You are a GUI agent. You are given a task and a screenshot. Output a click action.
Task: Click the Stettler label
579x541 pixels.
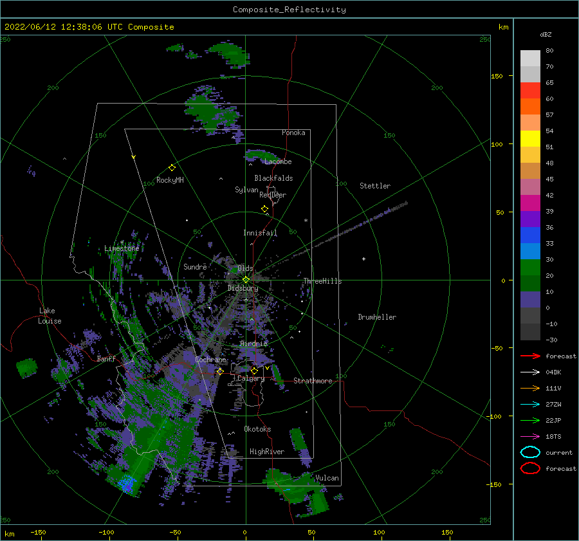coord(375,186)
